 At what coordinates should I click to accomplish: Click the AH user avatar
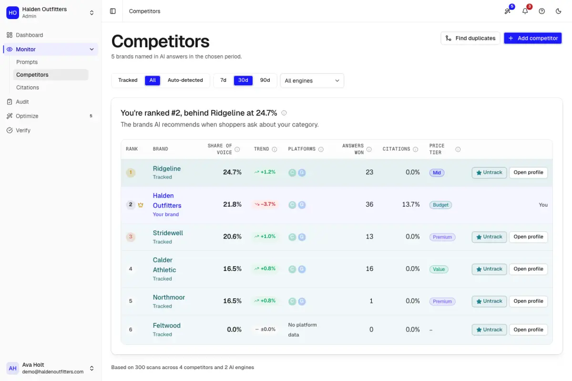coord(12,368)
